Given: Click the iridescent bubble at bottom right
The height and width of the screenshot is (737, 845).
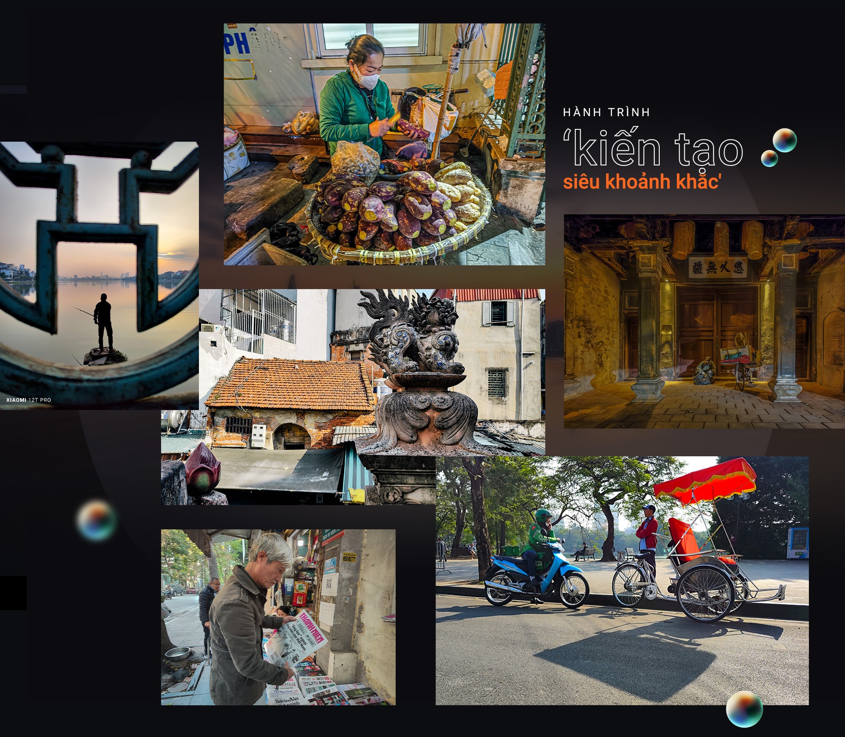Looking at the screenshot, I should pos(744,709).
